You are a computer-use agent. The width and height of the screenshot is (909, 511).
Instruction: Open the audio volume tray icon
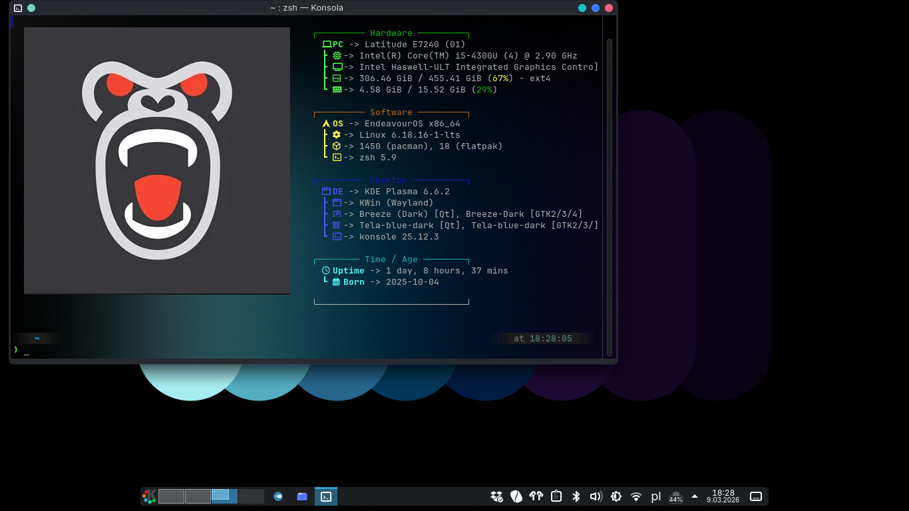pyautogui.click(x=596, y=496)
